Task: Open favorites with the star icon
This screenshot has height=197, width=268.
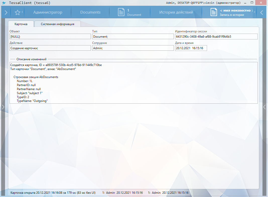Action: [18, 12]
